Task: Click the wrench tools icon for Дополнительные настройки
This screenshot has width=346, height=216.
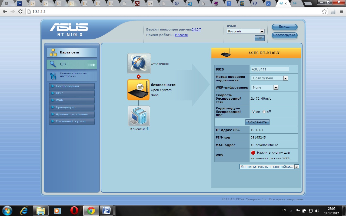Action: [x=53, y=76]
